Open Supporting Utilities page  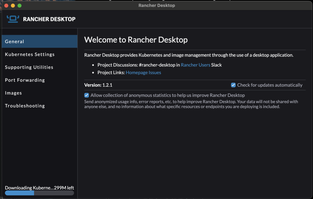point(39,67)
